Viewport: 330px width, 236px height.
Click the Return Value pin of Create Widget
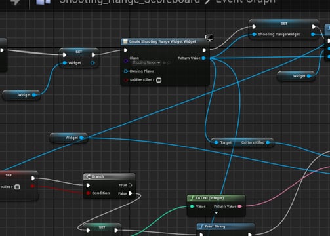[203, 58]
